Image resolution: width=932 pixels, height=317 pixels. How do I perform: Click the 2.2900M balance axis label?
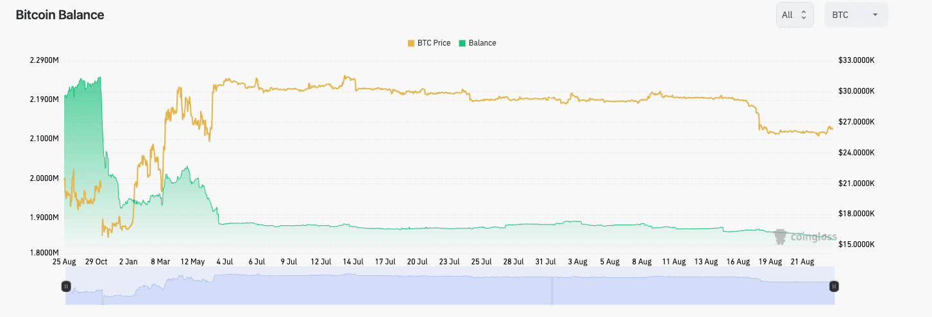(44, 60)
